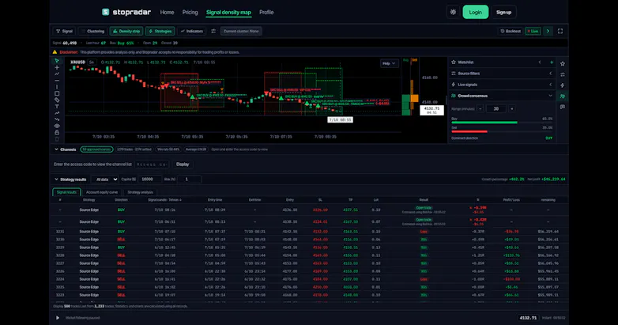Open star watchlist icon in right sidebar
Screen dimensions: 618x325
pos(563,63)
